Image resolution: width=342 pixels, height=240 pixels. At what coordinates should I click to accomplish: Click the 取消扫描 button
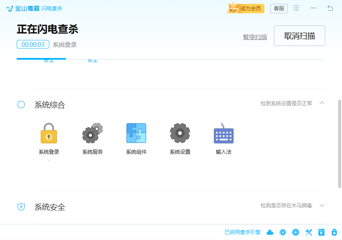point(299,36)
